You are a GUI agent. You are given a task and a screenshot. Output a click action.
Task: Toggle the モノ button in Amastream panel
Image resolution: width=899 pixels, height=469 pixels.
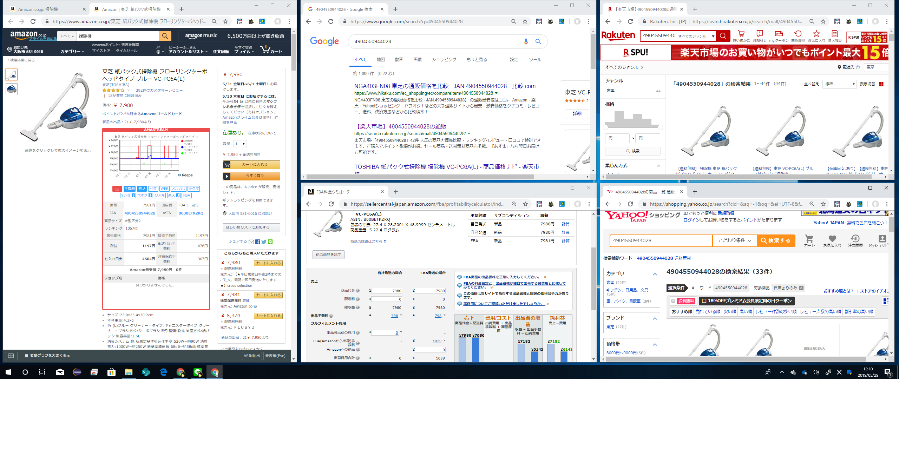tap(142, 189)
